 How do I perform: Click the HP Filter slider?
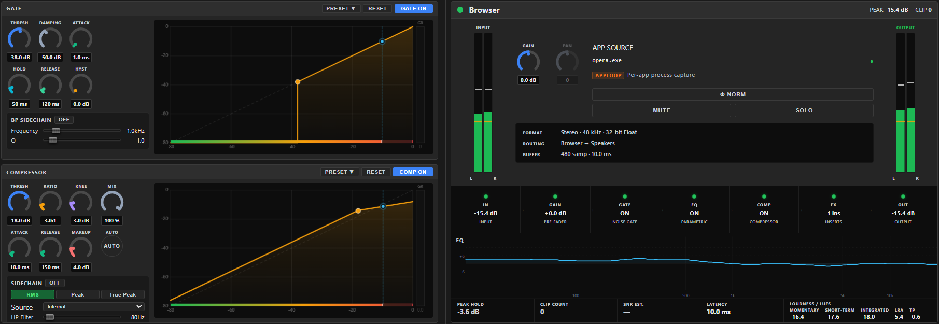82,317
